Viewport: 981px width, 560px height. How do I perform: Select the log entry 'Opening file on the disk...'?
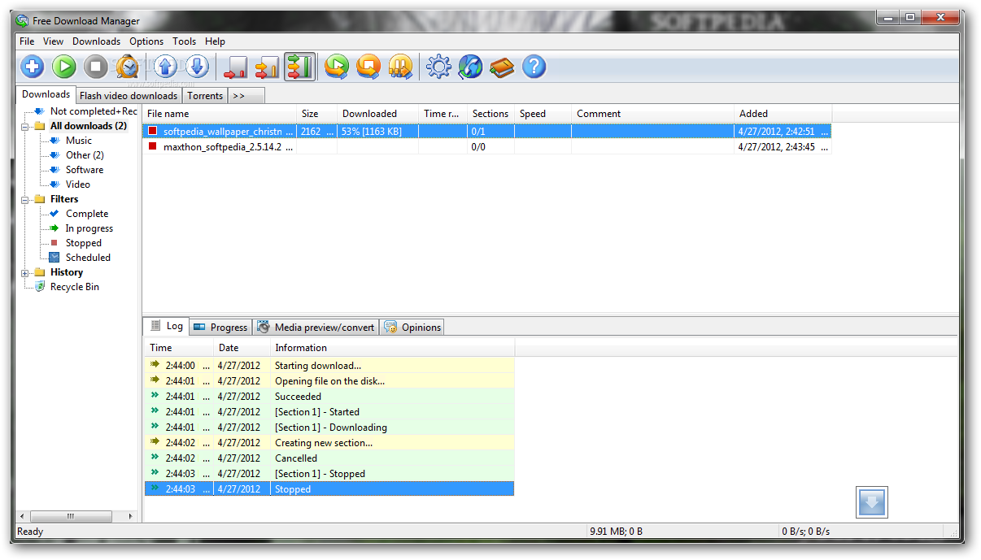pos(329,381)
